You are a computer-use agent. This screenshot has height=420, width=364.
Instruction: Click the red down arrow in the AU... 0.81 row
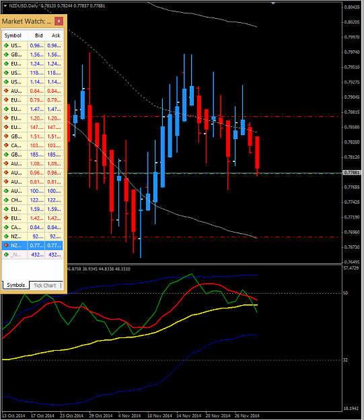pyautogui.click(x=6, y=182)
